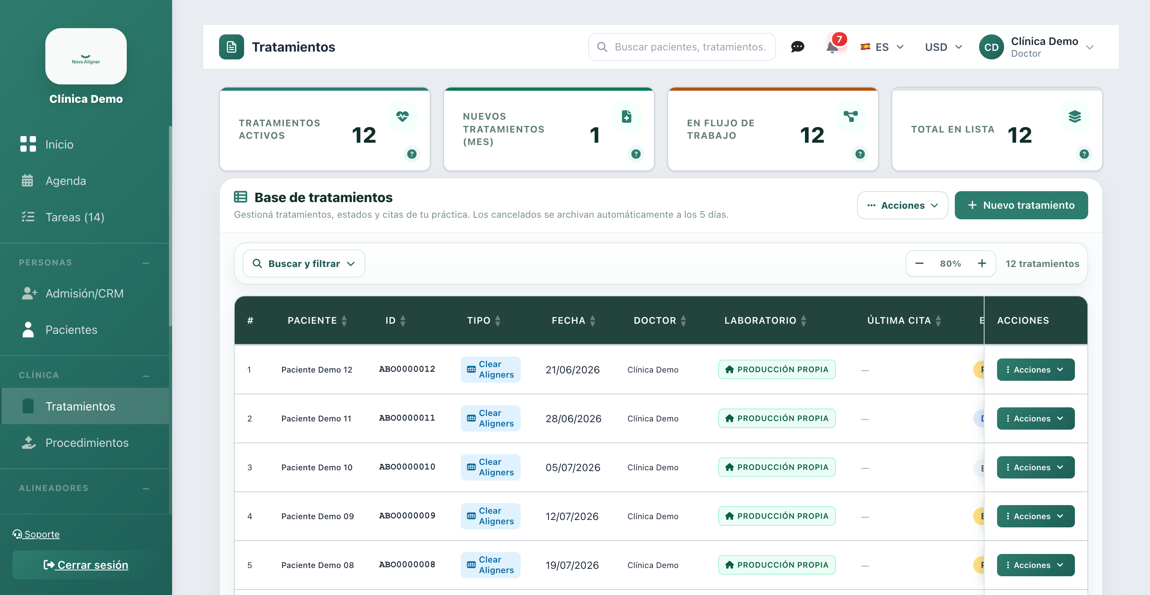Click help icon on Nuevos Tratamientos card
The width and height of the screenshot is (1150, 595).
point(636,154)
